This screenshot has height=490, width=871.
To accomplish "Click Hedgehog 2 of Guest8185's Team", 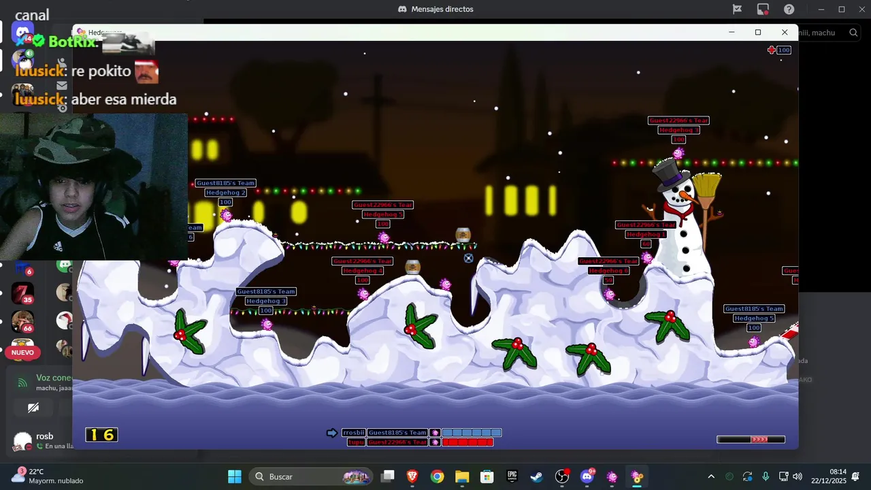I will tap(227, 216).
